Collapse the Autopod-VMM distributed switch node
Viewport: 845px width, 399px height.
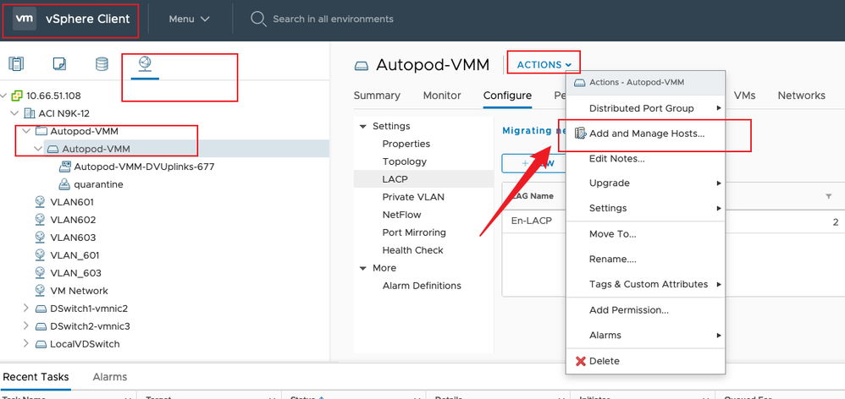click(x=38, y=149)
